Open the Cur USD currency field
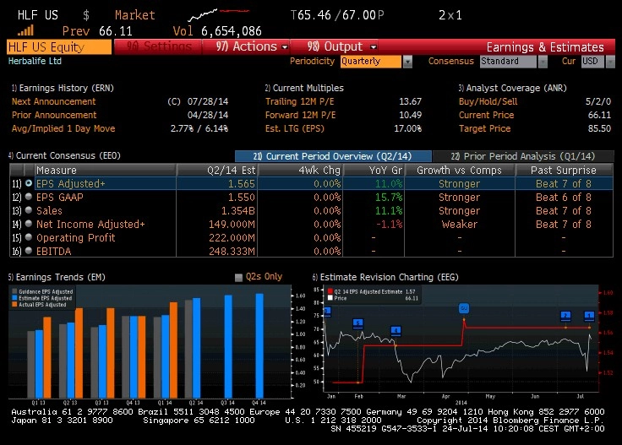 593,62
